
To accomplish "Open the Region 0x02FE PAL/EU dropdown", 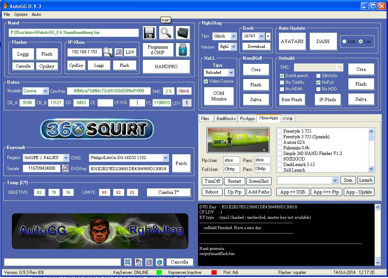I will point(65,158).
